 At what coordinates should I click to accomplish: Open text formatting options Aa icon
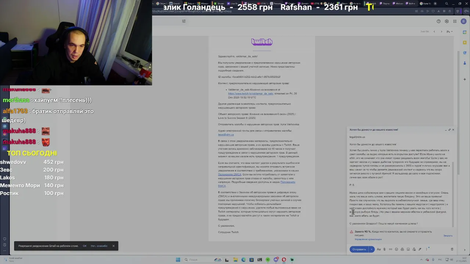(379, 249)
